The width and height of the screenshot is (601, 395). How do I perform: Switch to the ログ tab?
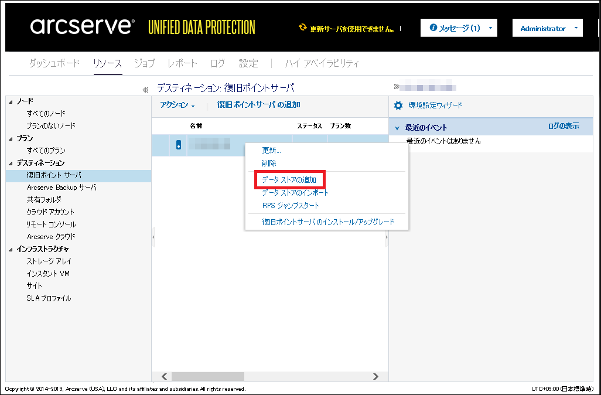(x=218, y=63)
